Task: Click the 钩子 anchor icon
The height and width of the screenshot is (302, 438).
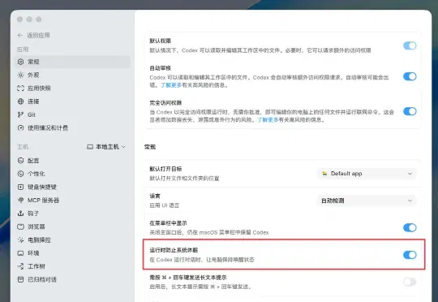Action: [x=20, y=214]
